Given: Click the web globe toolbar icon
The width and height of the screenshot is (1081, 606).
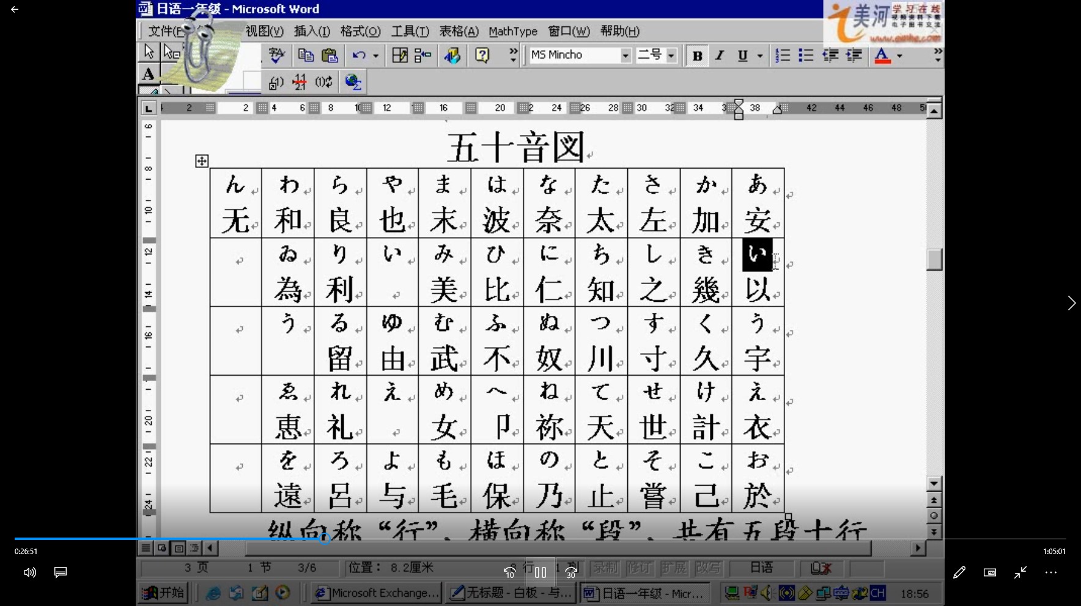Looking at the screenshot, I should tap(353, 82).
